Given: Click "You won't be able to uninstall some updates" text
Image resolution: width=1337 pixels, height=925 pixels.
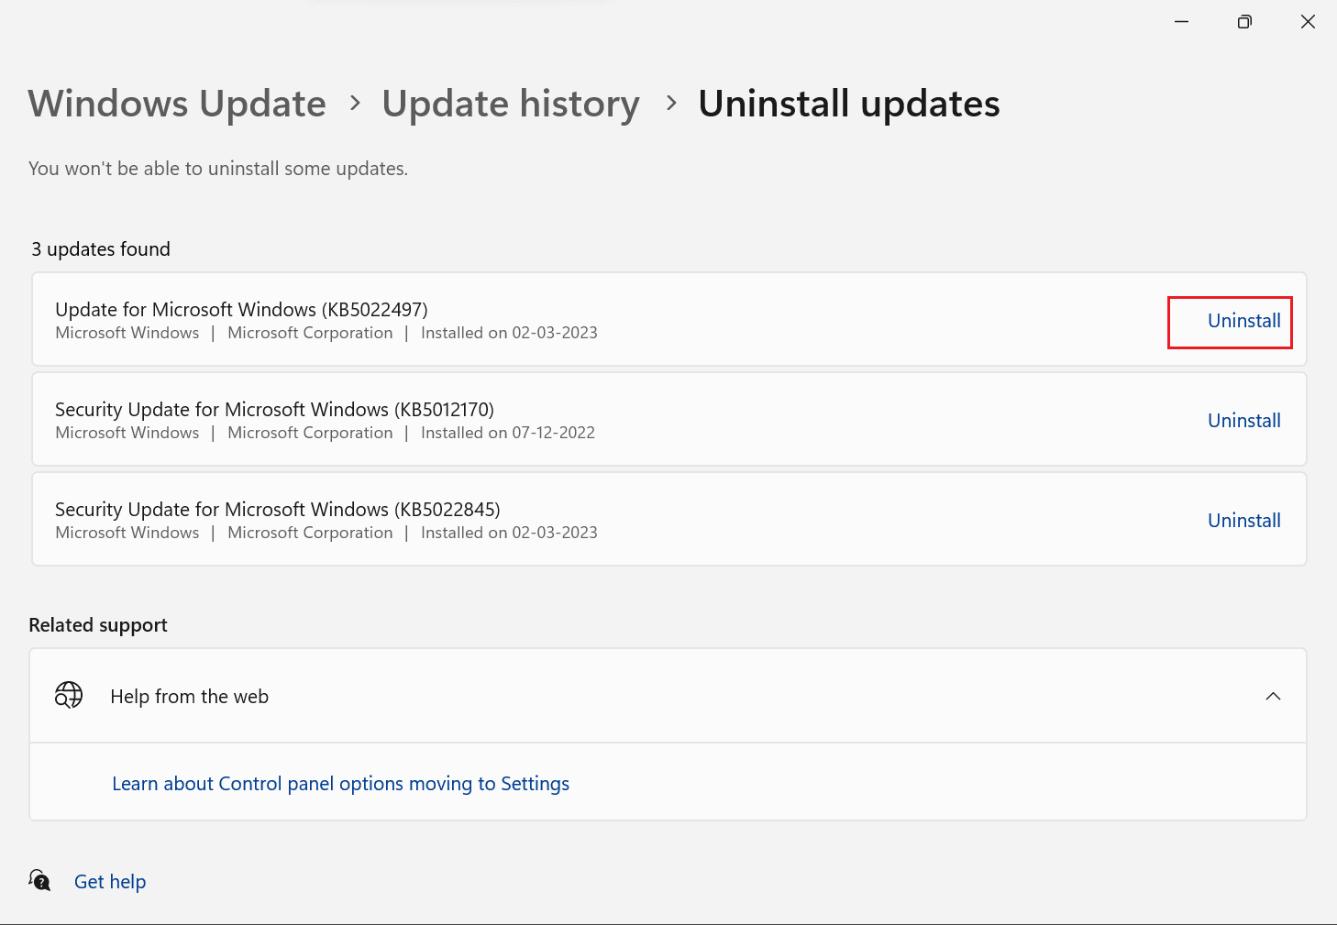Looking at the screenshot, I should [x=218, y=169].
